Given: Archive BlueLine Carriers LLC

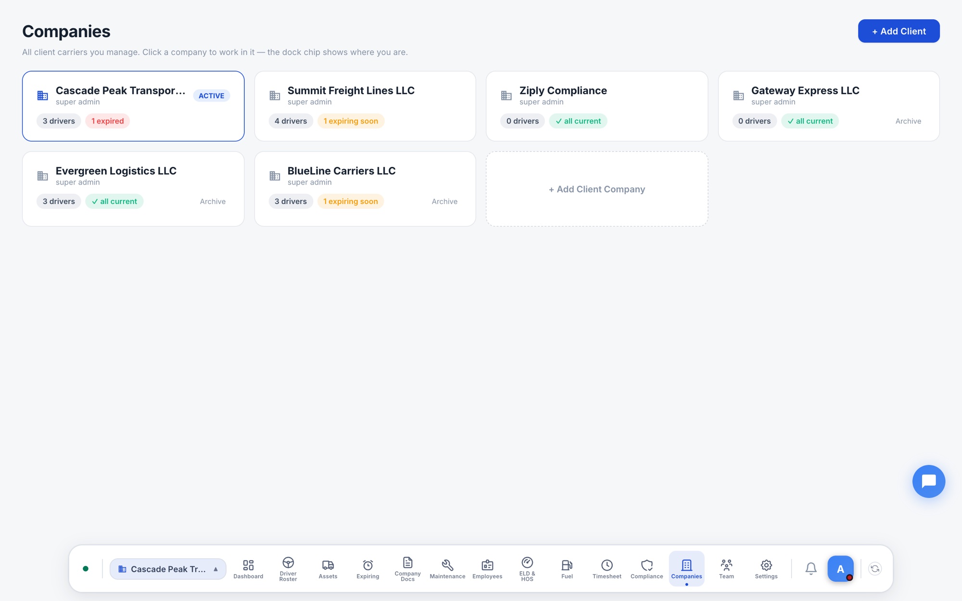Looking at the screenshot, I should click(x=444, y=201).
